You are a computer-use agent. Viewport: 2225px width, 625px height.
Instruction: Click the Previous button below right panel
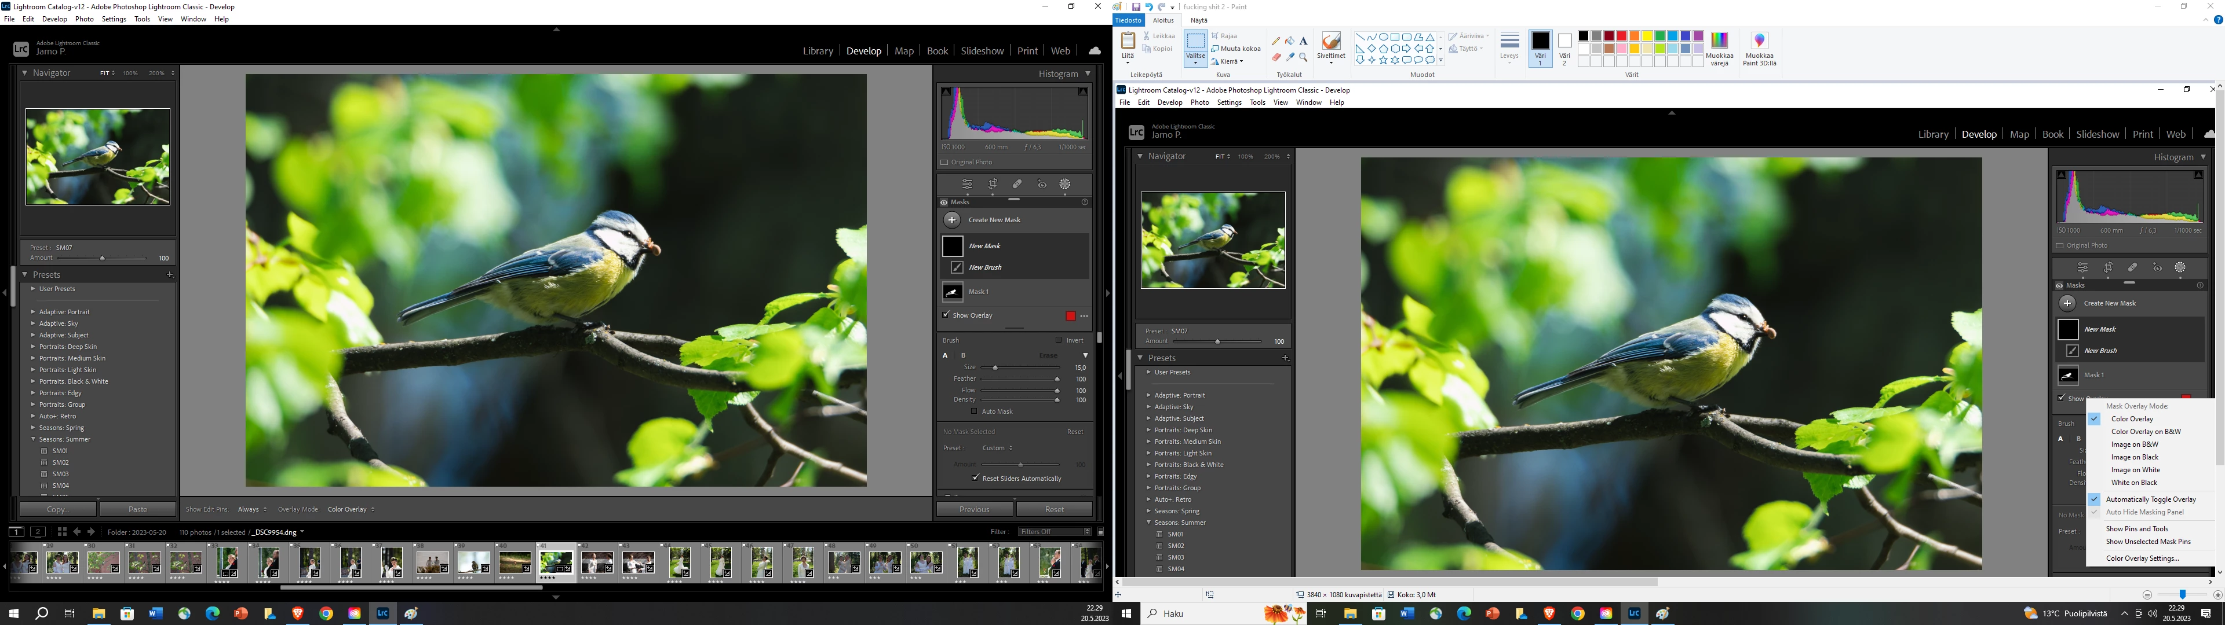pos(973,509)
